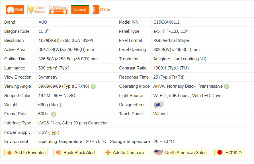Click the WLED backlight badge icon
Viewport: 254px width, 164px height.
coord(15,10)
